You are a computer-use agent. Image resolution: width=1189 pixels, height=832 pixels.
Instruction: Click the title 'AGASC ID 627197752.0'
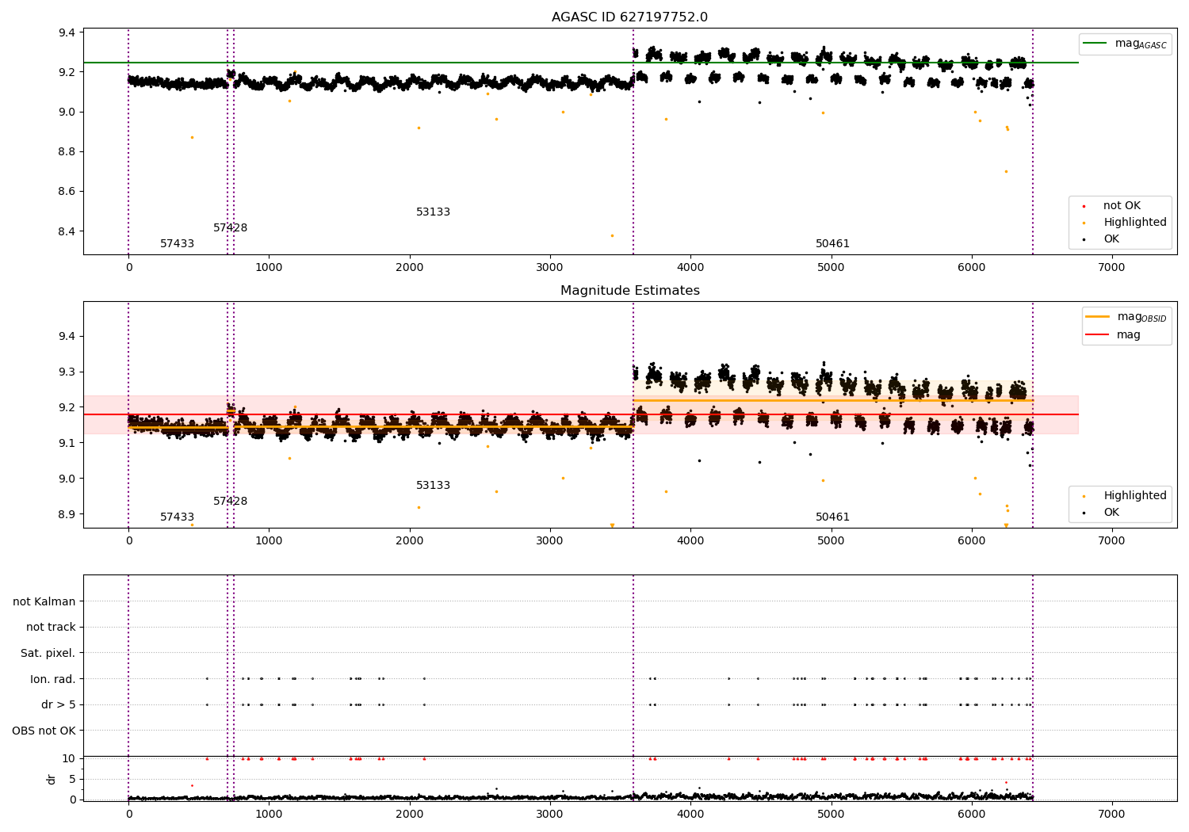pos(629,17)
